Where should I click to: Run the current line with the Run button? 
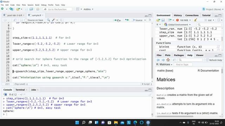click(x=117, y=20)
